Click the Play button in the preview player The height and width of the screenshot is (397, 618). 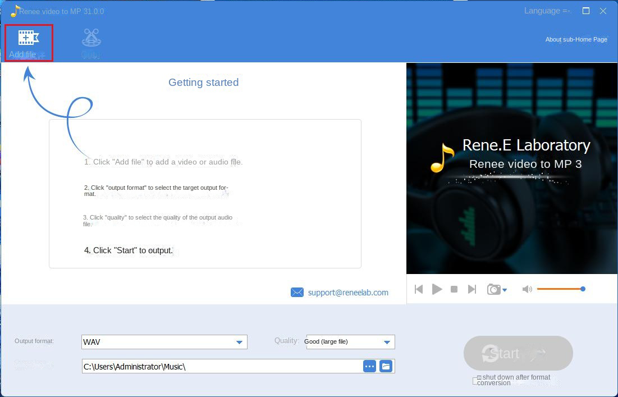[437, 289]
